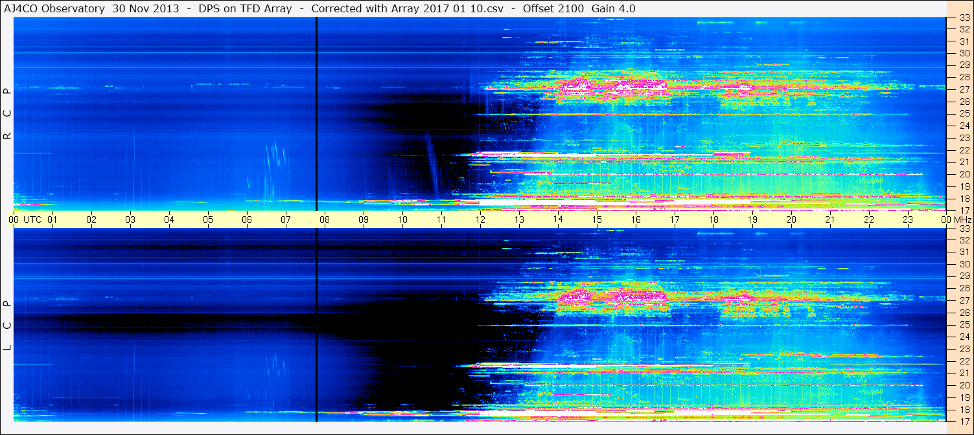Select the 07 hour tick label
The image size is (974, 435).
pyautogui.click(x=286, y=219)
